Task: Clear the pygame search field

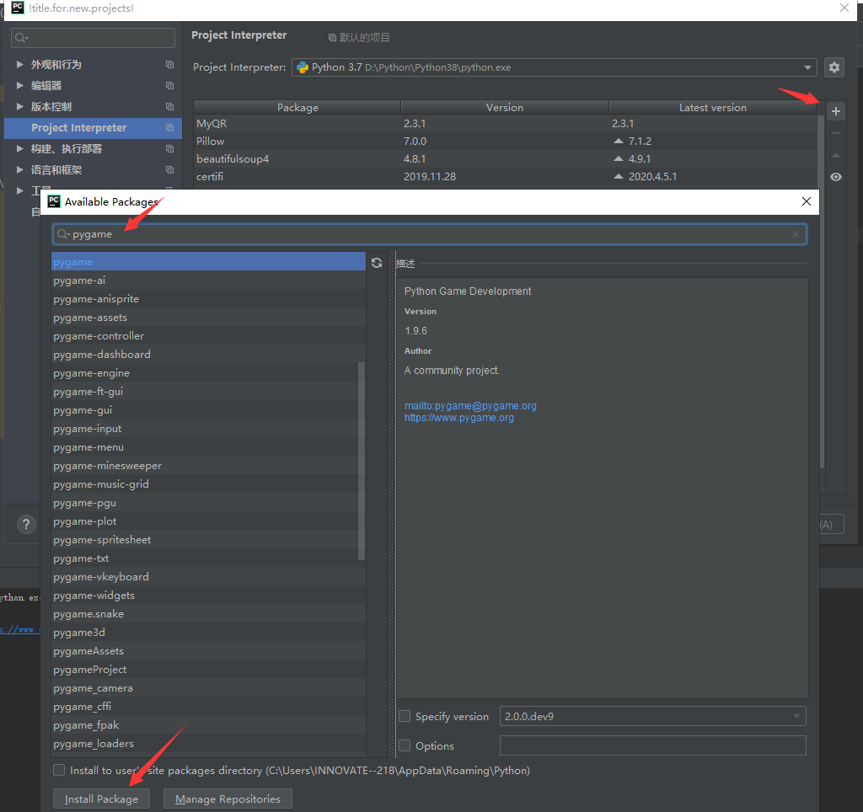Action: click(796, 234)
